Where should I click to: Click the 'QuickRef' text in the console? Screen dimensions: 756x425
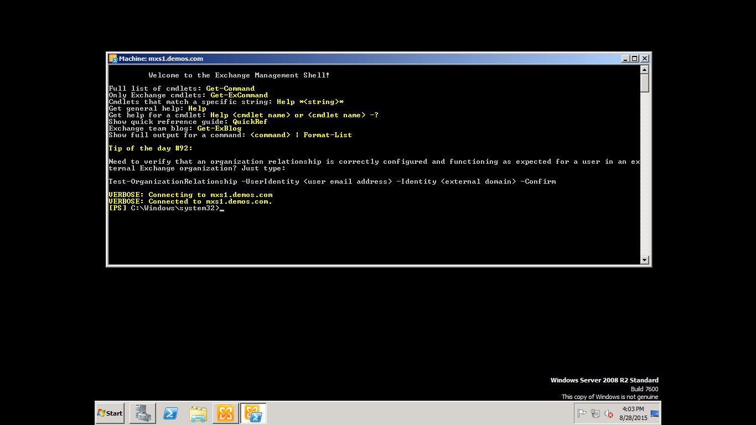(250, 122)
